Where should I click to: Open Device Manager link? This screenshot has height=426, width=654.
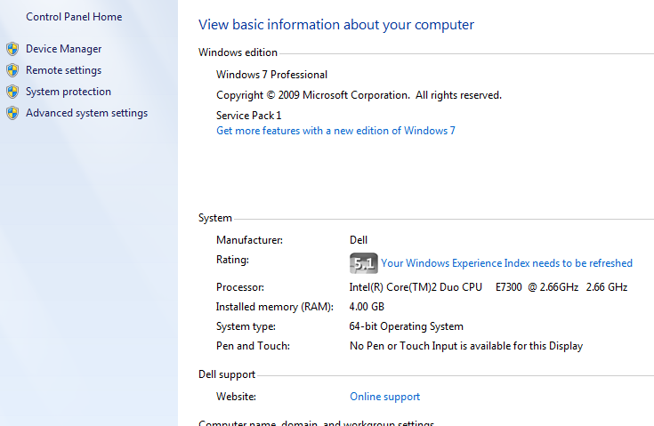click(x=63, y=49)
